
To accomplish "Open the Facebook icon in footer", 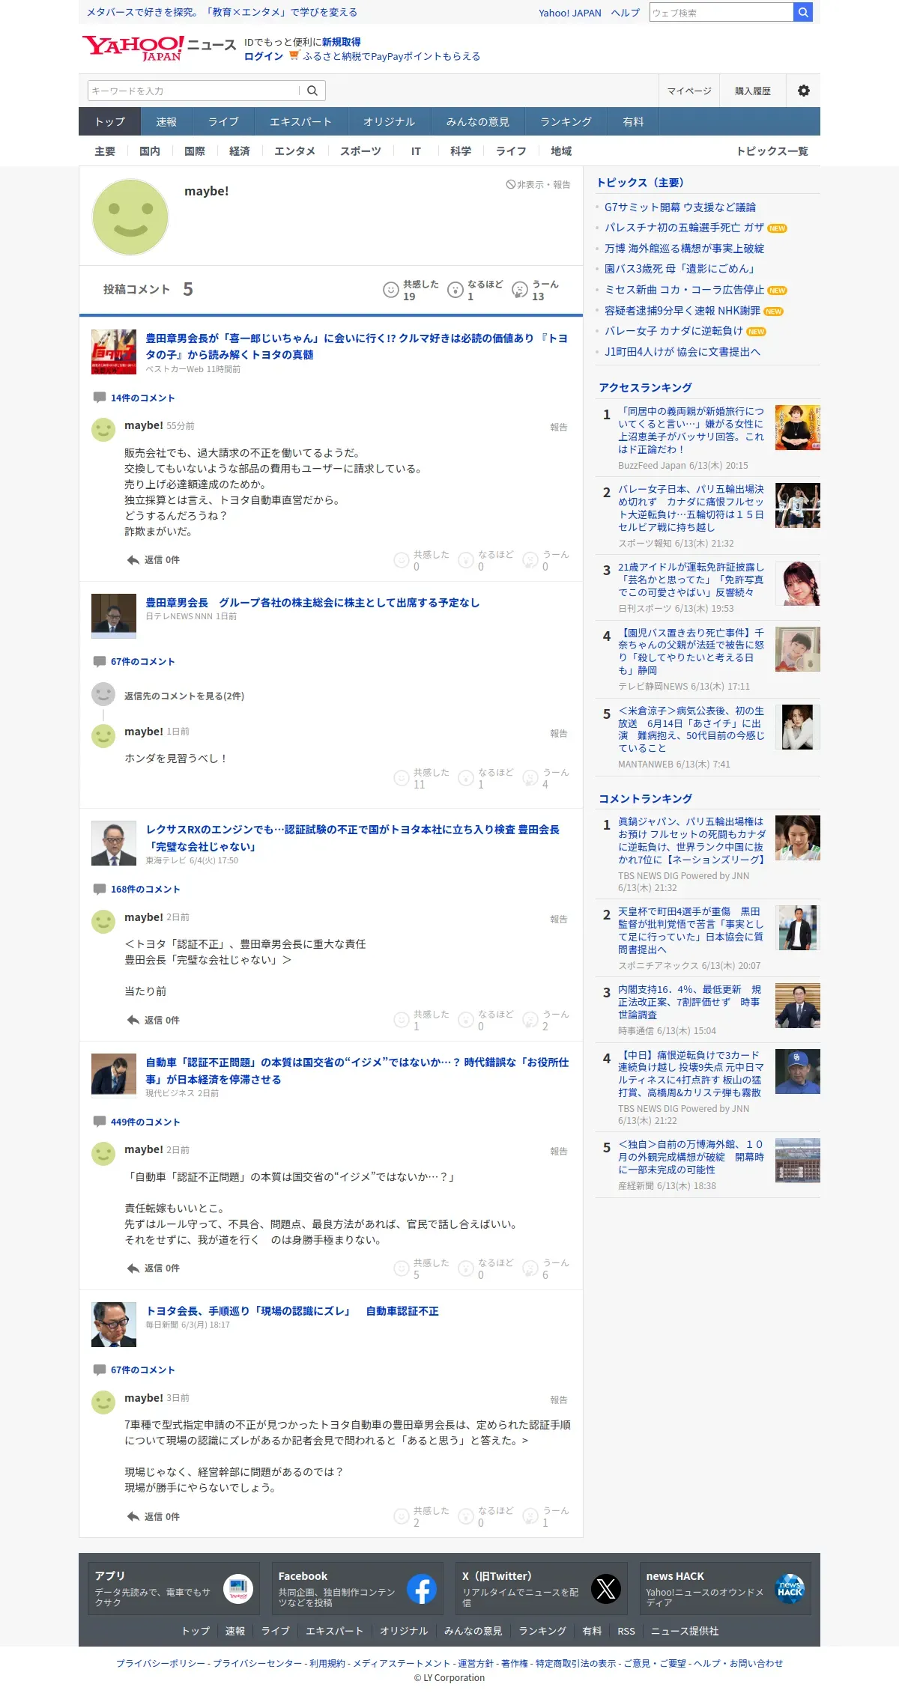I will pos(422,1589).
